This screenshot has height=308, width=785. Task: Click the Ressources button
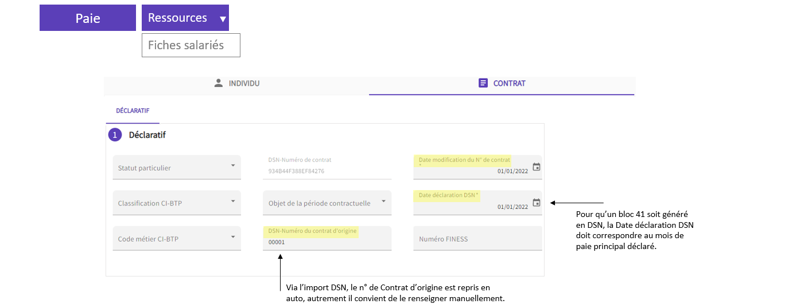(x=185, y=18)
